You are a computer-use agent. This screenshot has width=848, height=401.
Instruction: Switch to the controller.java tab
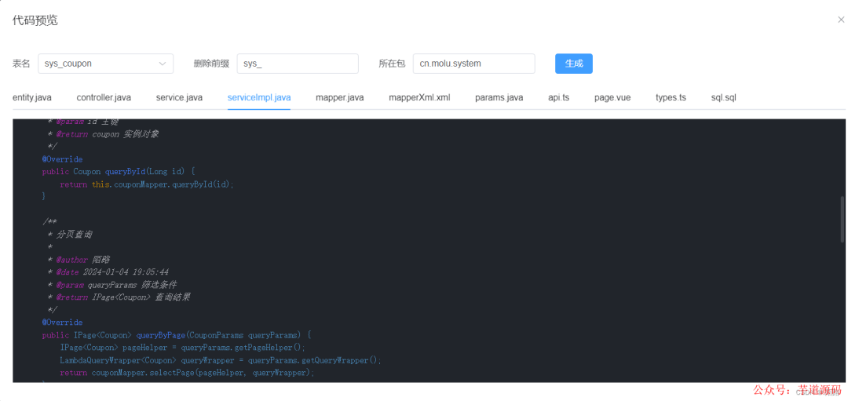pyautogui.click(x=104, y=98)
